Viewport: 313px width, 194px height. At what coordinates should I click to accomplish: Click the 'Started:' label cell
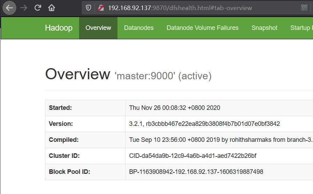tap(85, 108)
